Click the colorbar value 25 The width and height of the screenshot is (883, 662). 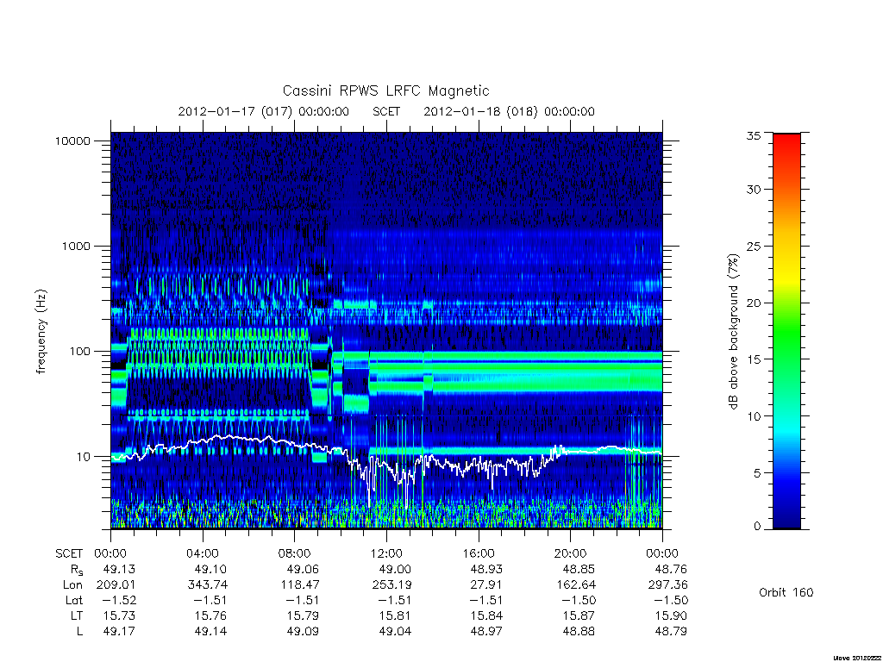(753, 246)
